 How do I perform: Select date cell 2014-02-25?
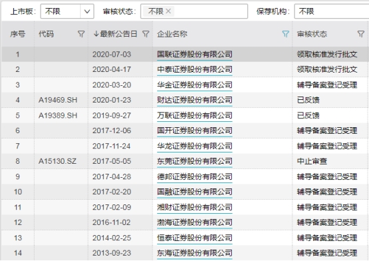pos(111,238)
